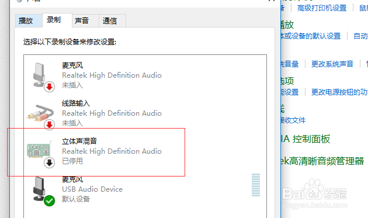This screenshot has height=218, width=368.
Task: Click the microphone input level meter
Action: (256, 185)
